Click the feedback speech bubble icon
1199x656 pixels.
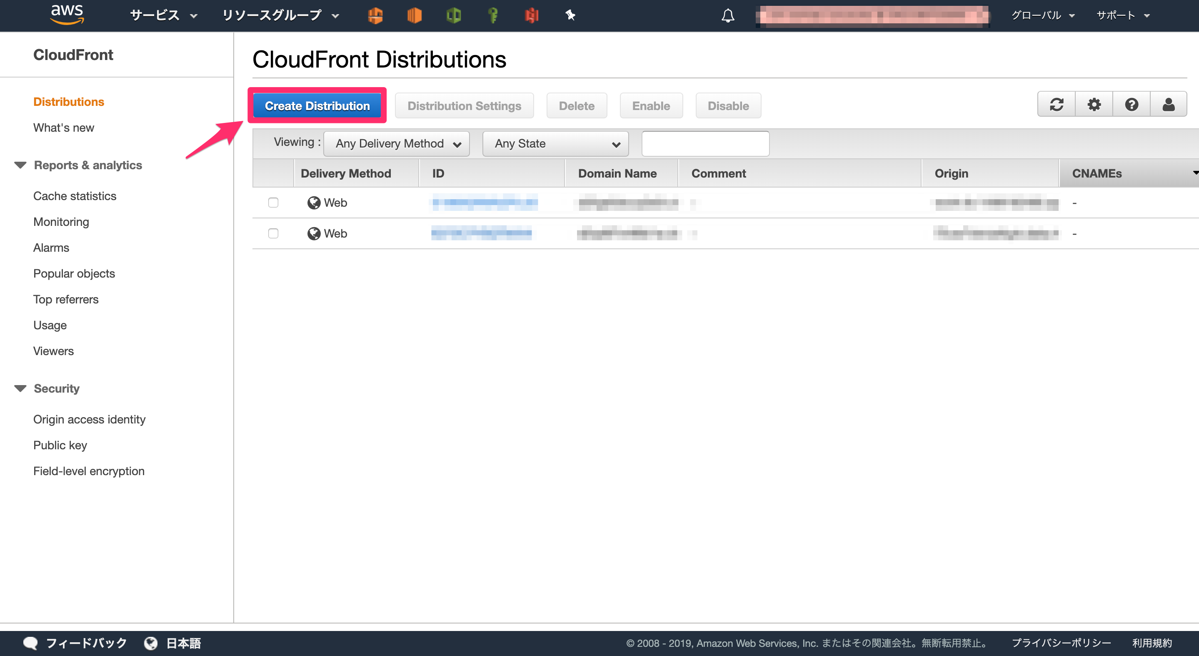pos(31,643)
